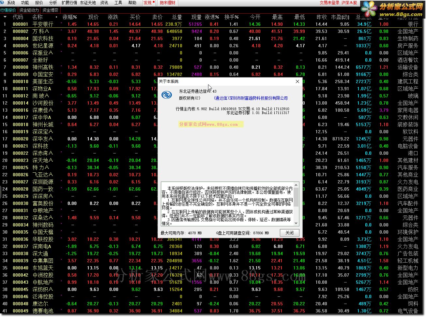Image resolution: width=426 pixels, height=317 pixels.
Task: Open the 资讯 menu
Action: [x=104, y=3]
